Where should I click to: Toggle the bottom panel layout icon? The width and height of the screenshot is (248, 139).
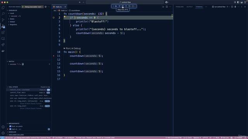241,2
